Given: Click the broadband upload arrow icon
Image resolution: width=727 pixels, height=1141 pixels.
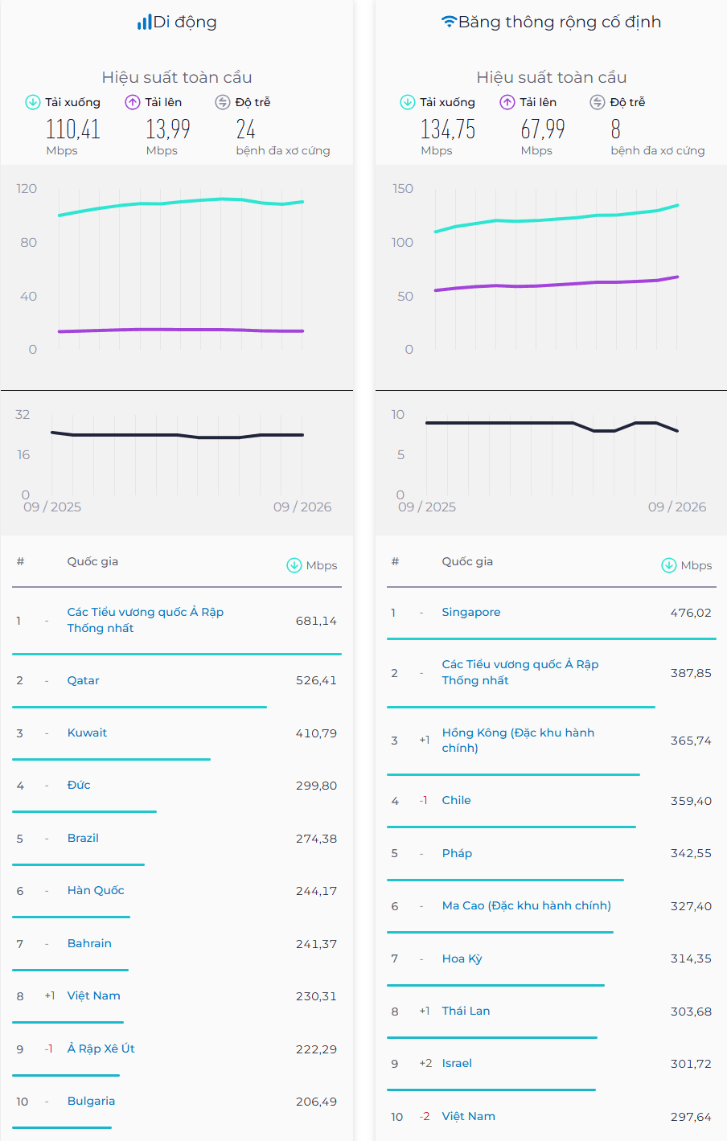Looking at the screenshot, I should pos(507,102).
